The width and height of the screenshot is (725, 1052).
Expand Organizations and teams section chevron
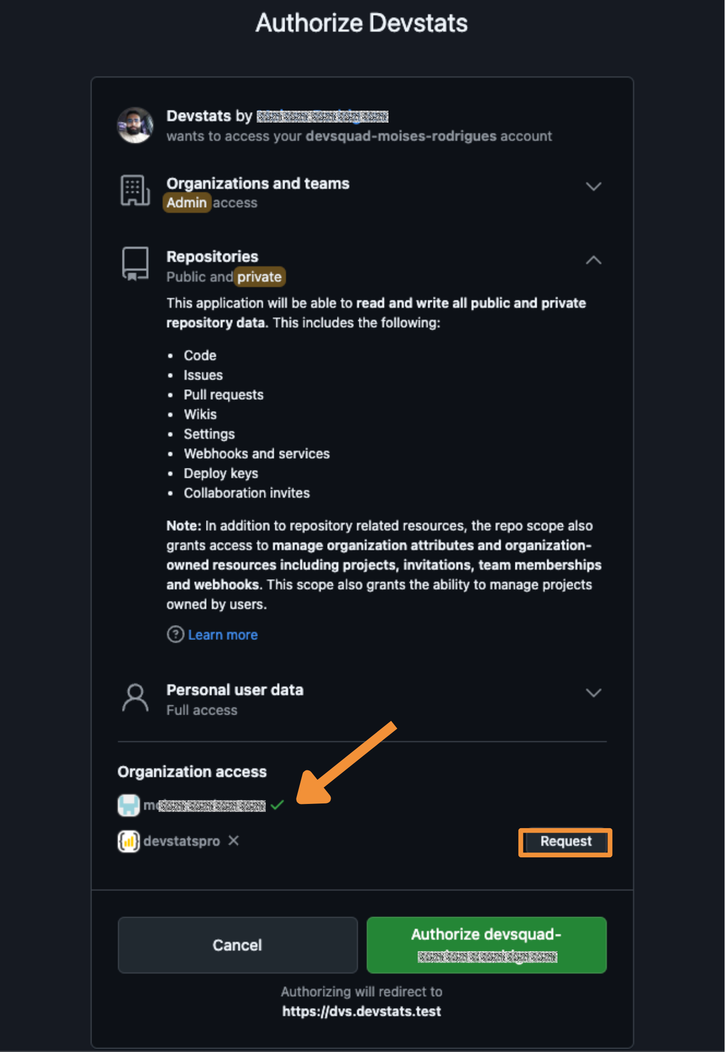click(x=594, y=186)
